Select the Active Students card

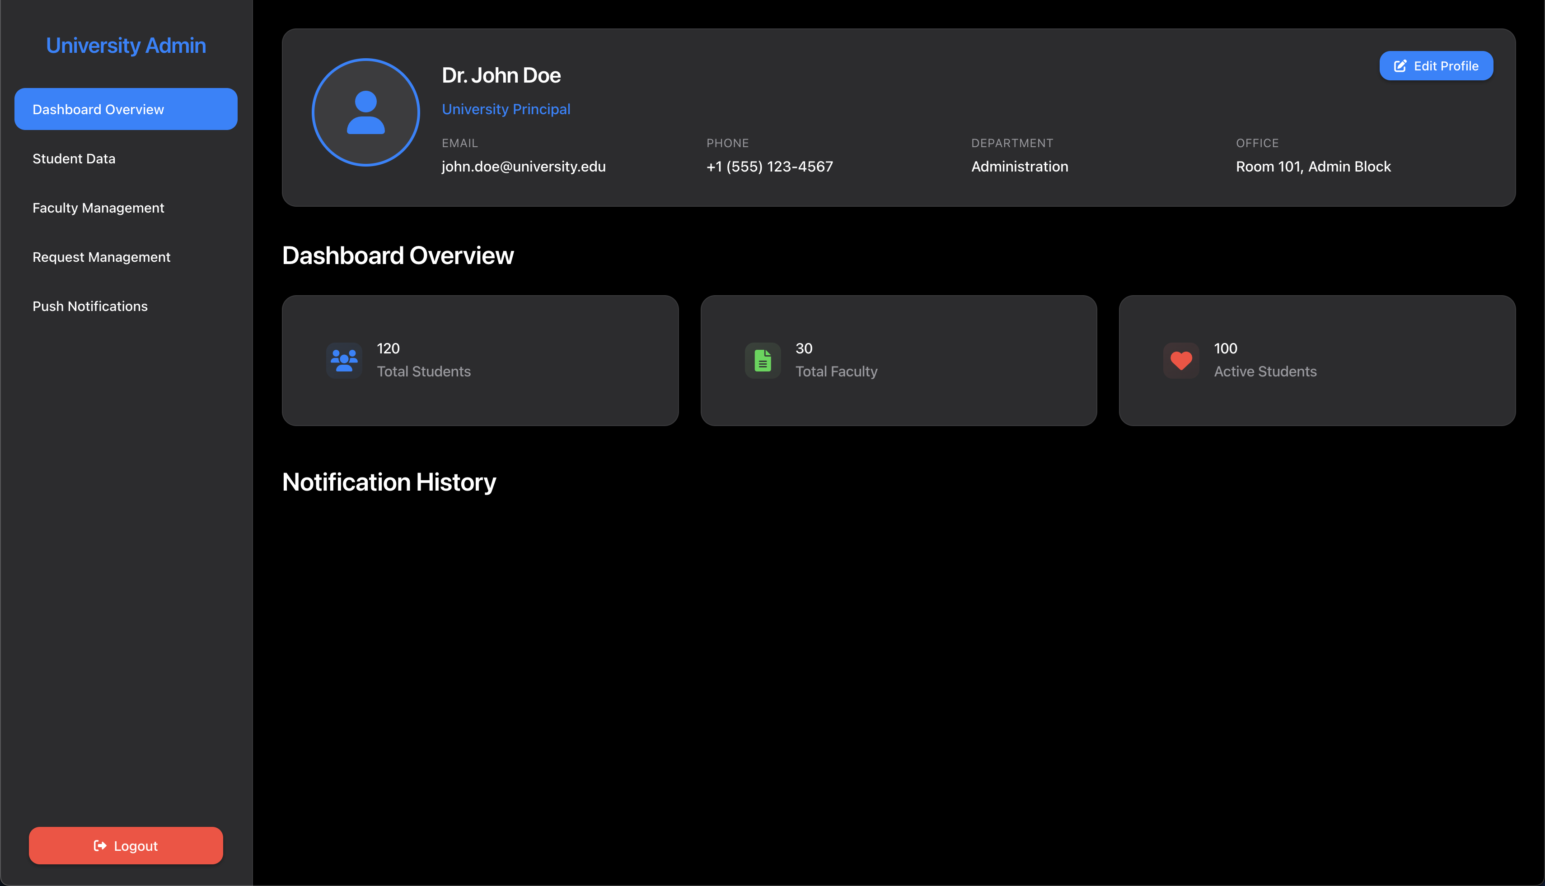click(x=1316, y=360)
